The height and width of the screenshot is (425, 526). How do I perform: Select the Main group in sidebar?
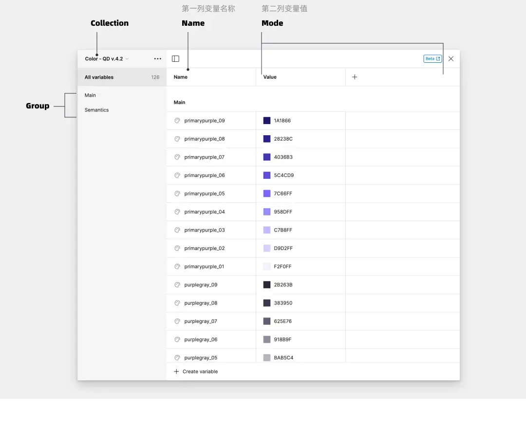point(91,95)
